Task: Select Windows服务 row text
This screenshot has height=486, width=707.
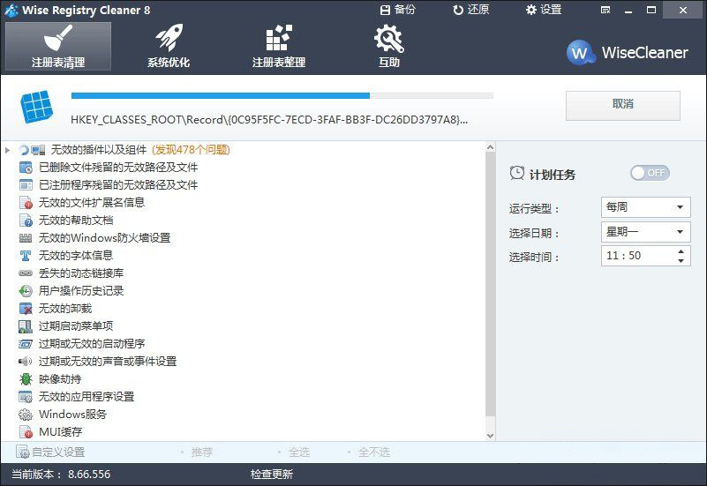Action: (x=72, y=415)
